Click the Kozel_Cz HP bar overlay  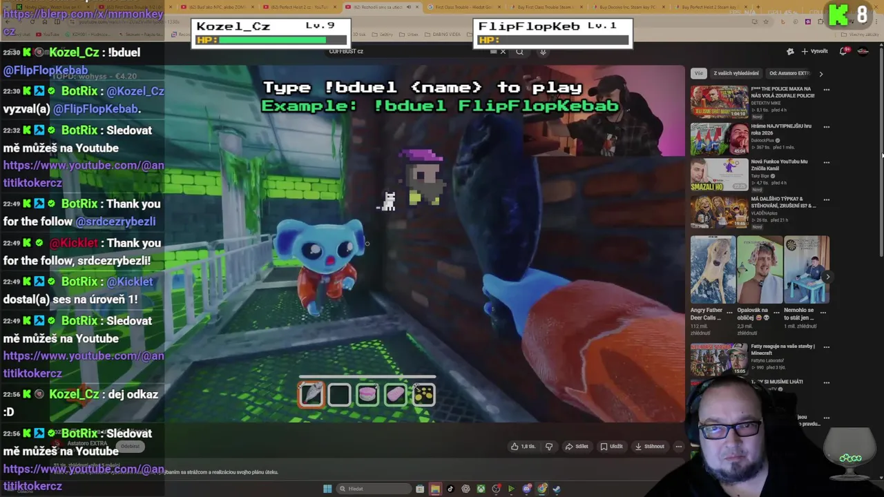pos(270,40)
